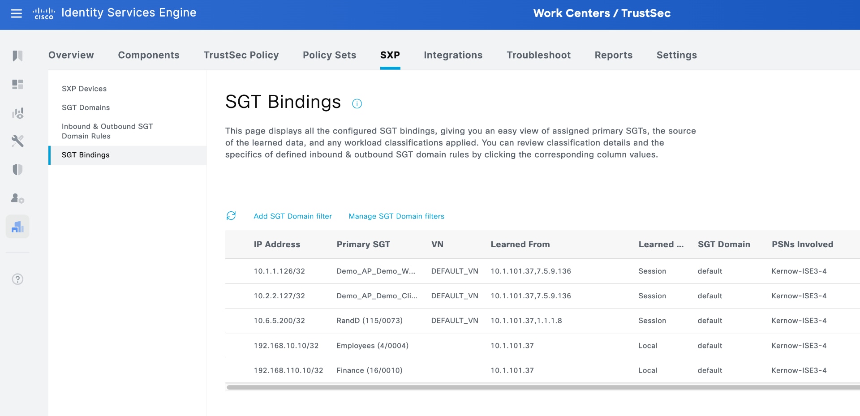The height and width of the screenshot is (416, 860).
Task: Click Manage SGT Domain filters link
Action: 396,216
